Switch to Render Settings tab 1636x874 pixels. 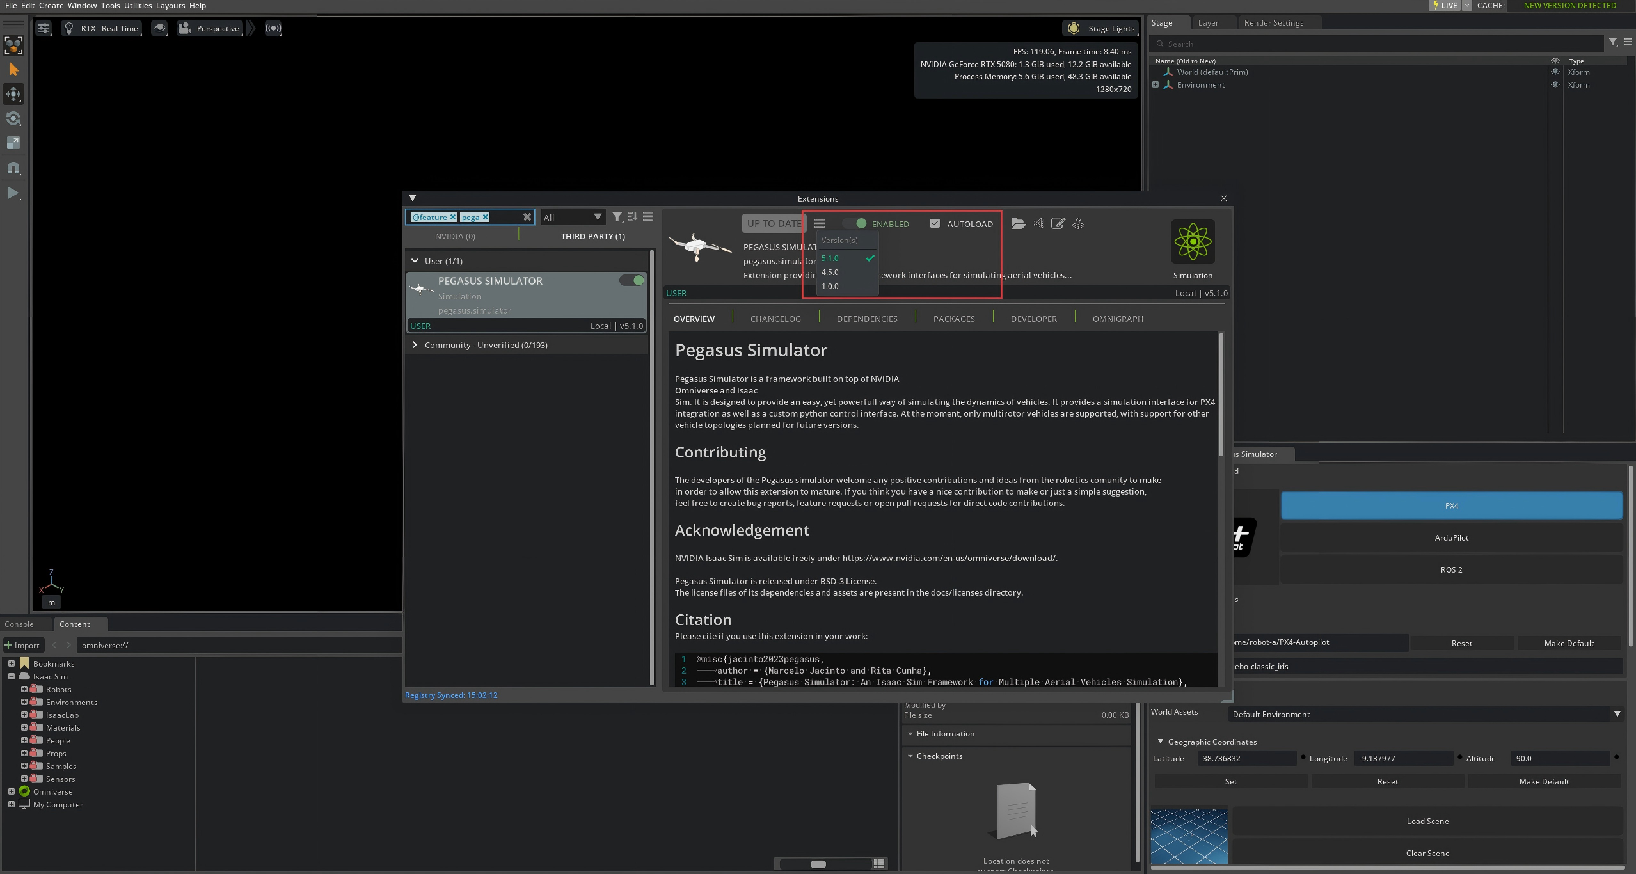1273,22
